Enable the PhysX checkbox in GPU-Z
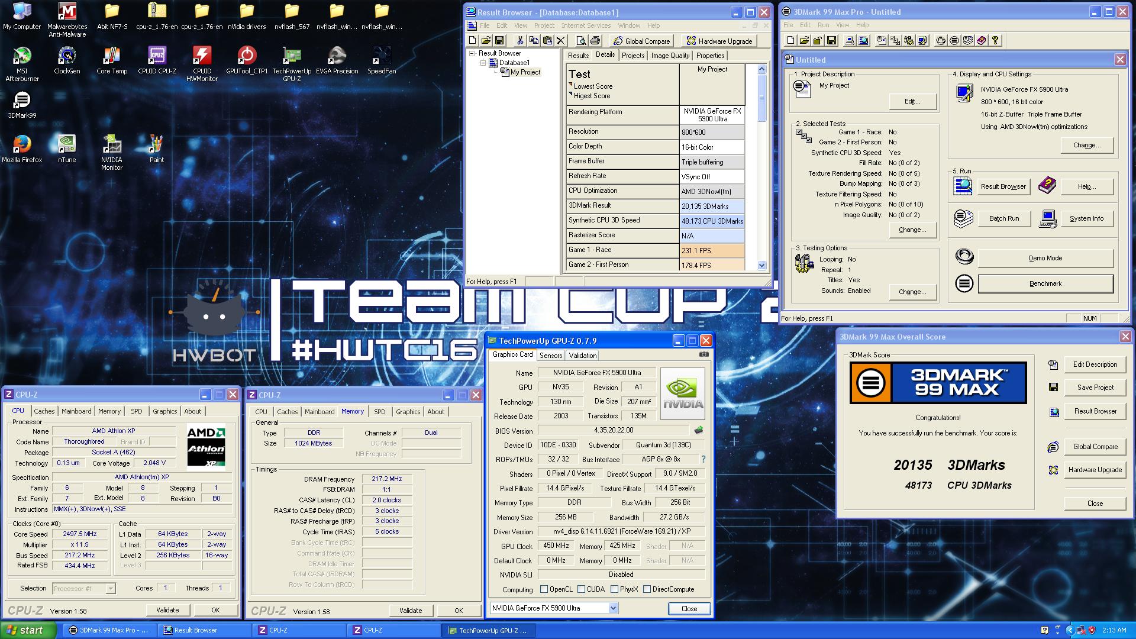The height and width of the screenshot is (639, 1136). click(614, 589)
